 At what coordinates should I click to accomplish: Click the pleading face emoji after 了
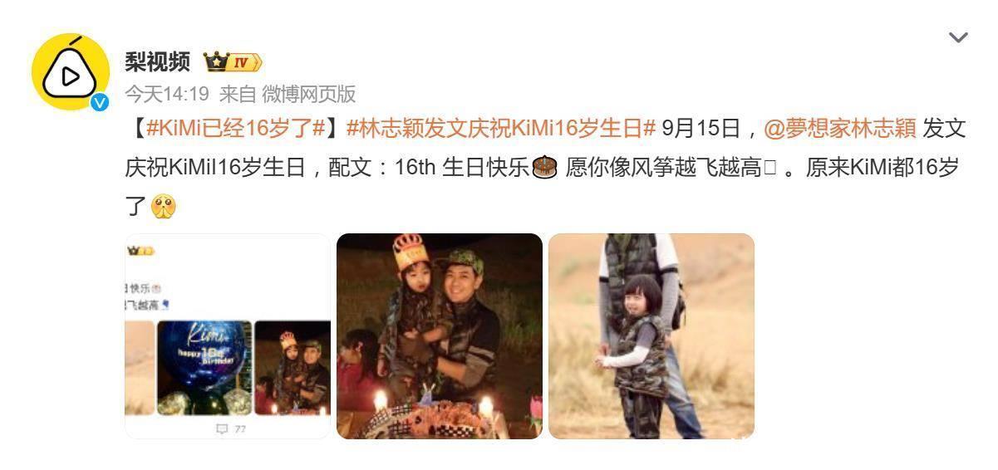tap(163, 206)
